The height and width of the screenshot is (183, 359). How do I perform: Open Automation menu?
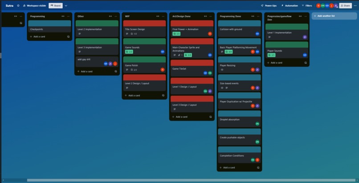[290, 6]
